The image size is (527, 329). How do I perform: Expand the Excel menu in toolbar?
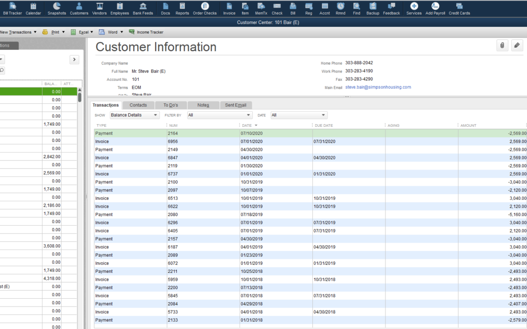(x=82, y=32)
